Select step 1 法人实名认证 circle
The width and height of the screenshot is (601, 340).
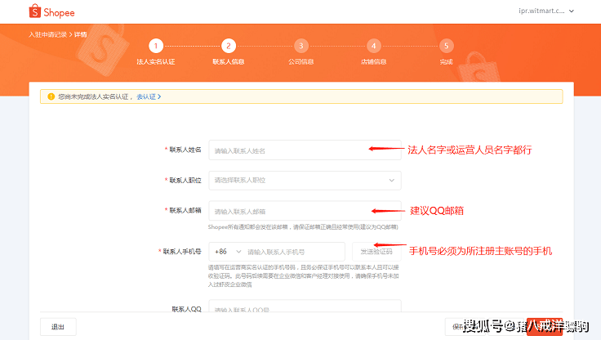pyautogui.click(x=156, y=46)
